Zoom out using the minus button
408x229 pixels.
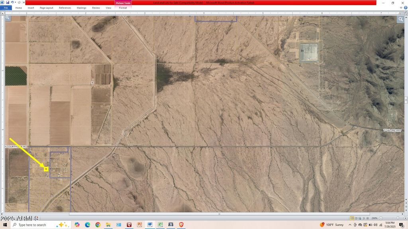click(381, 218)
